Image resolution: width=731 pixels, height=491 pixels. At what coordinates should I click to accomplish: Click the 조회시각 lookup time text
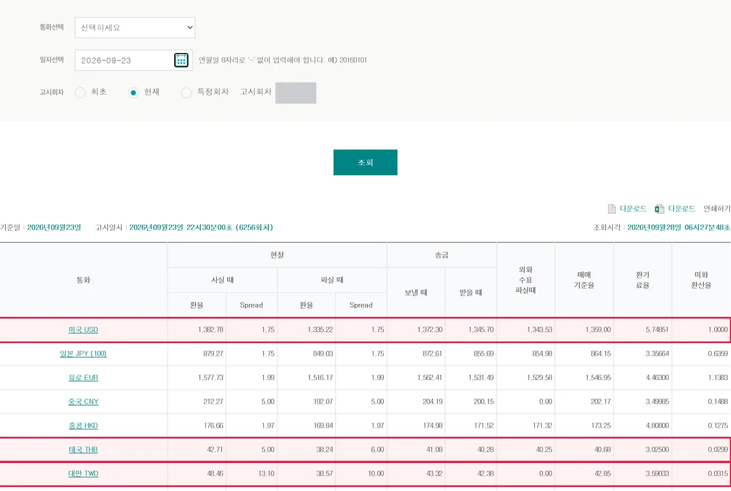point(662,227)
